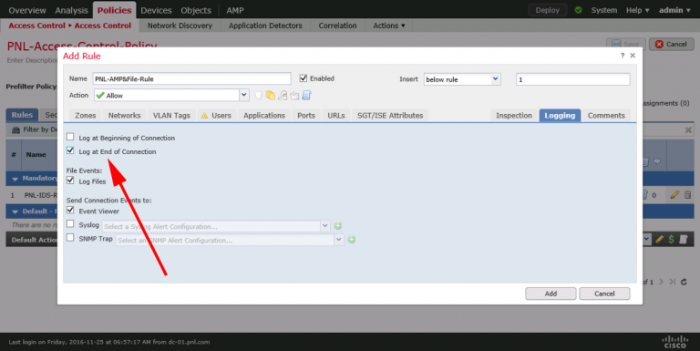Click the yellow file policy icon

271,95
